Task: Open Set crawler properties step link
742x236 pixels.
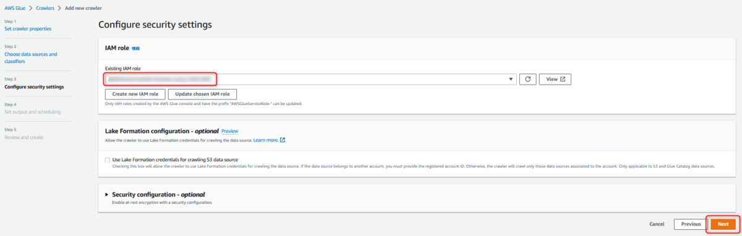Action: tap(28, 29)
